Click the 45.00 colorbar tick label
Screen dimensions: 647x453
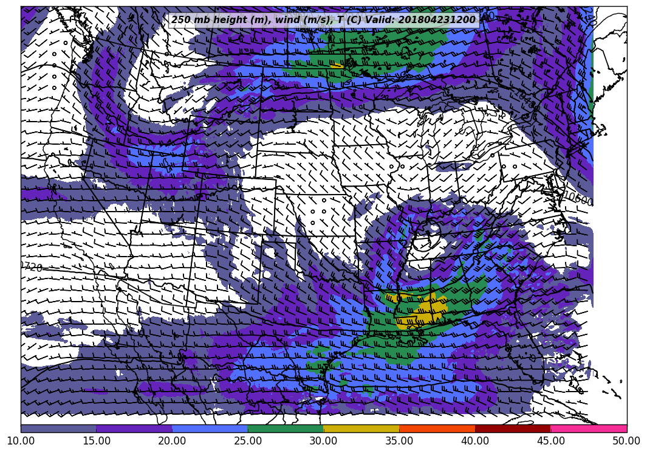(x=551, y=441)
